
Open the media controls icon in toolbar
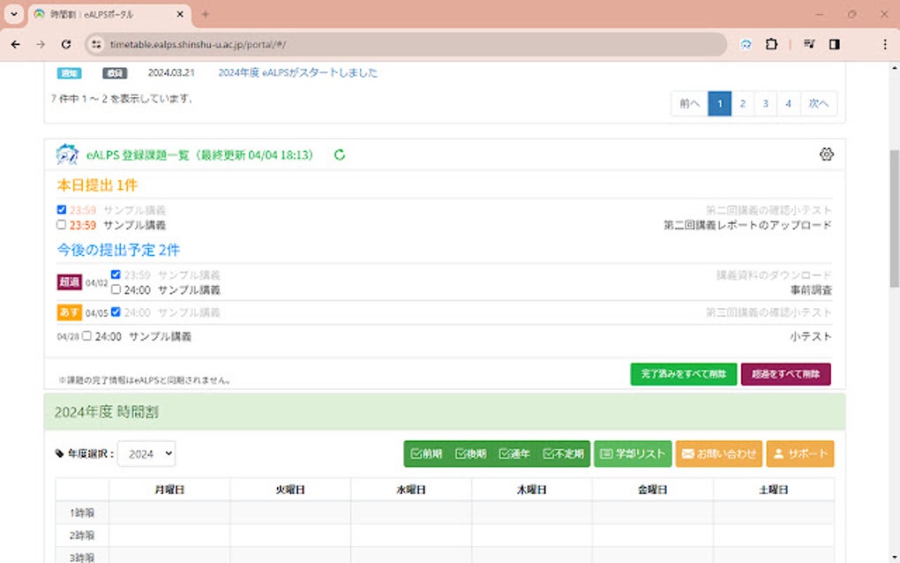(809, 44)
